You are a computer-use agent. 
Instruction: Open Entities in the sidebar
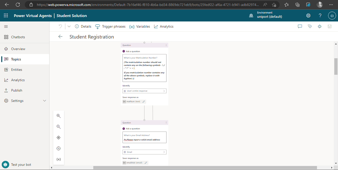pos(25,70)
